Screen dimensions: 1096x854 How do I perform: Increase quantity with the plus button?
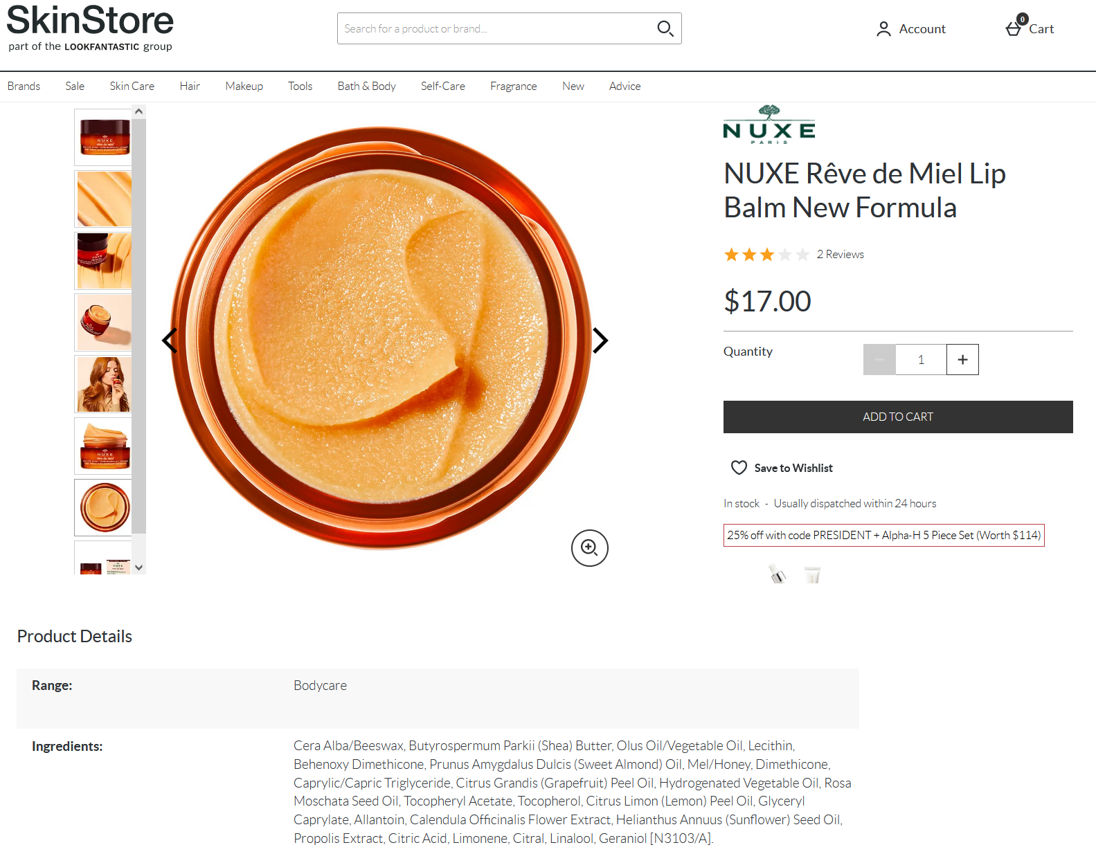point(962,360)
